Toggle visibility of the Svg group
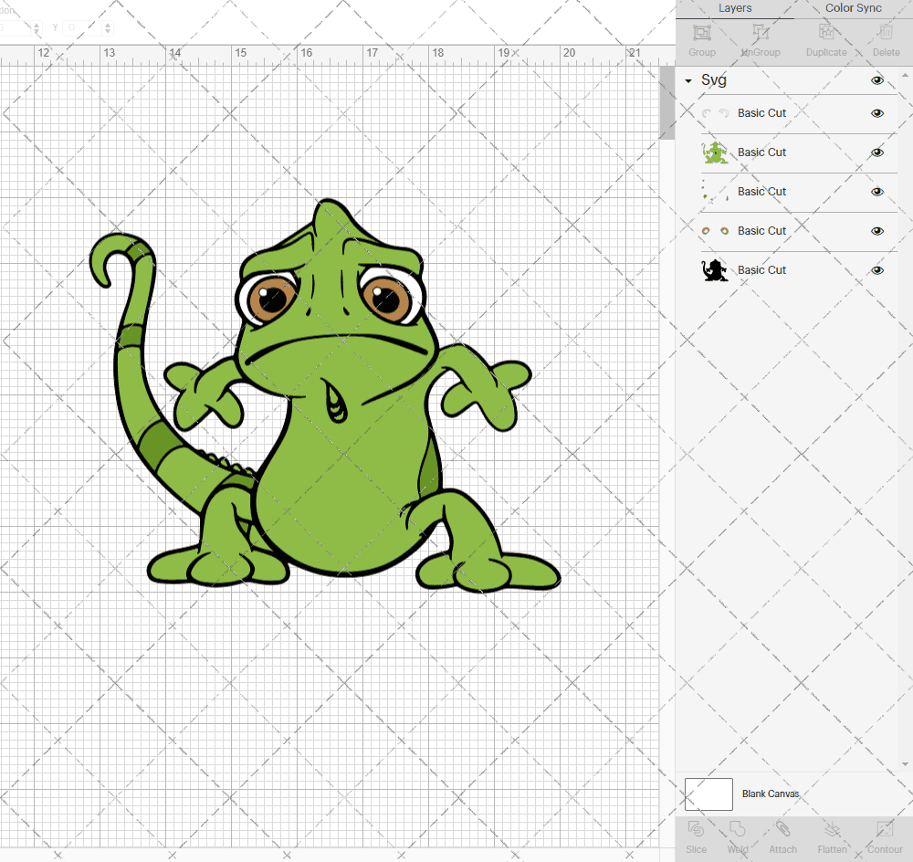Viewport: 913px width, 862px height. (x=877, y=80)
